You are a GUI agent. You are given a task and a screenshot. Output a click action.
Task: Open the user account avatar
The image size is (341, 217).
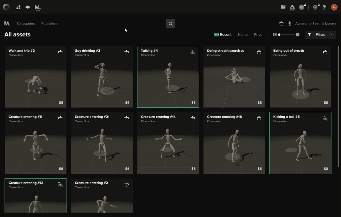(x=334, y=7)
